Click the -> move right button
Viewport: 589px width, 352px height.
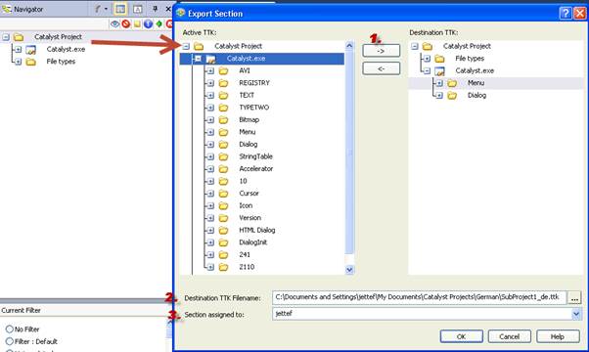pyautogui.click(x=381, y=51)
